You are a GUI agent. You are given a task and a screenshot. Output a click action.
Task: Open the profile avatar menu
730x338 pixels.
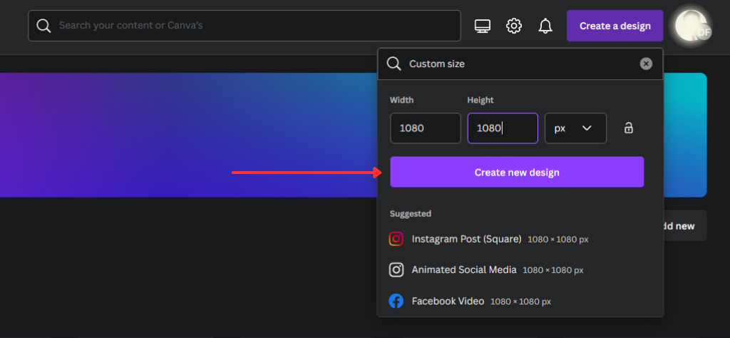691,26
